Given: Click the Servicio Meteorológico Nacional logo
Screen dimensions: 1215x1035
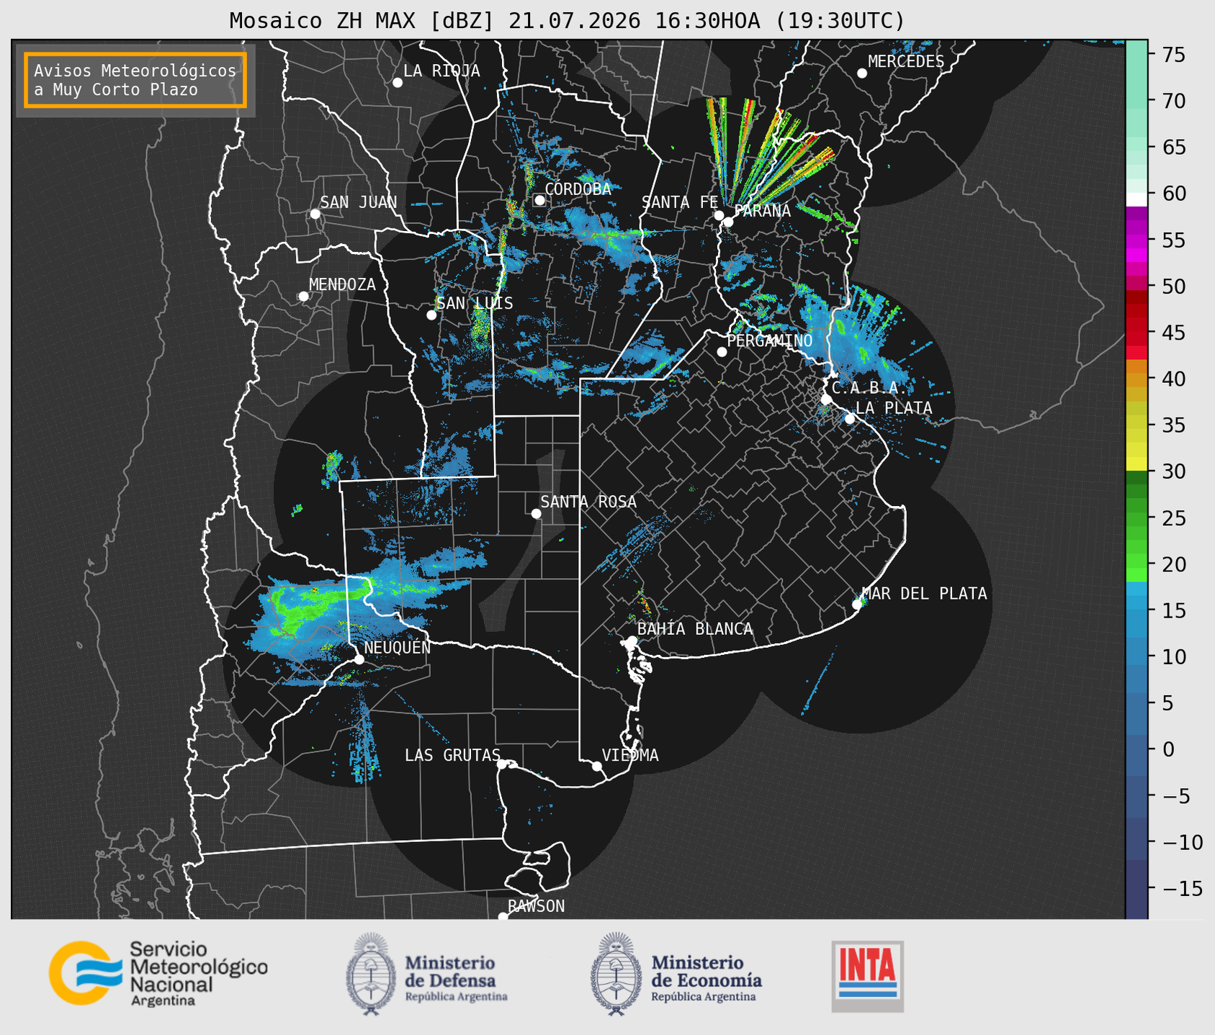Looking at the screenshot, I should (x=158, y=973).
